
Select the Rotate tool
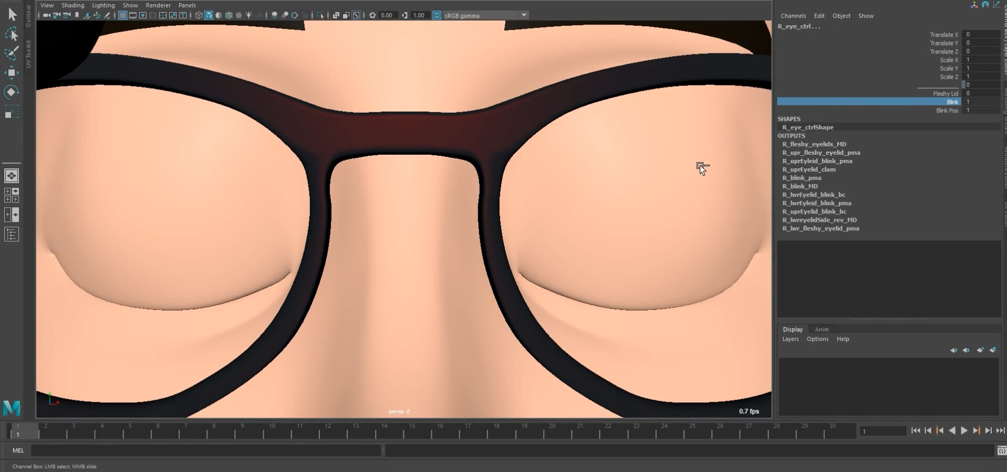pyautogui.click(x=12, y=92)
